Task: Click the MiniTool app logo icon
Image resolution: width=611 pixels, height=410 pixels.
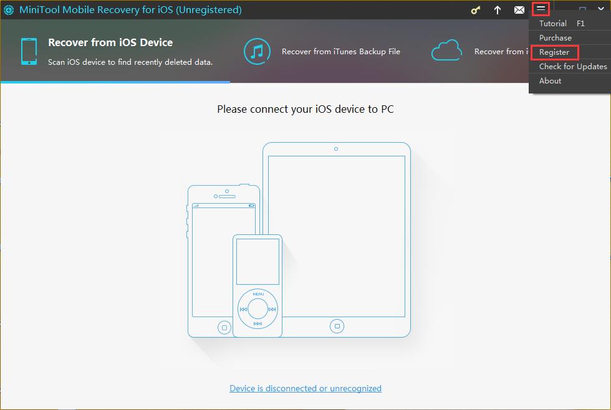Action: [x=9, y=10]
